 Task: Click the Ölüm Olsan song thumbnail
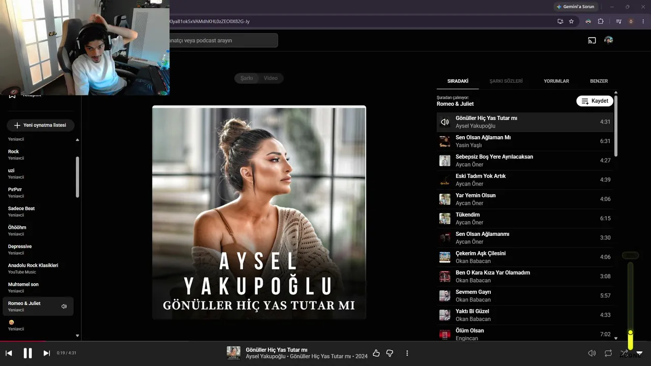(445, 334)
